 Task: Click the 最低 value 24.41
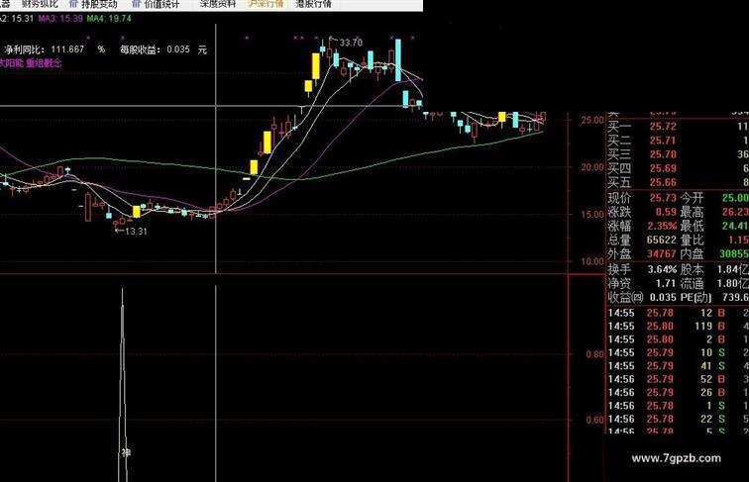735,226
